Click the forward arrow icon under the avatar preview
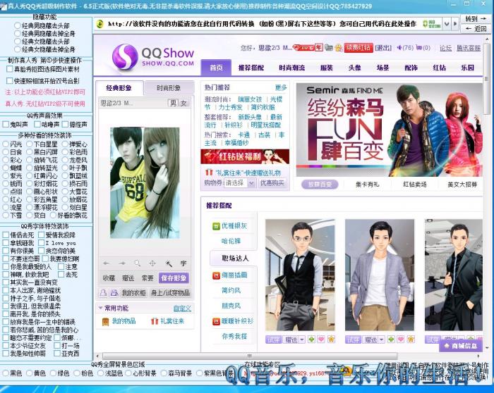 click(x=122, y=263)
